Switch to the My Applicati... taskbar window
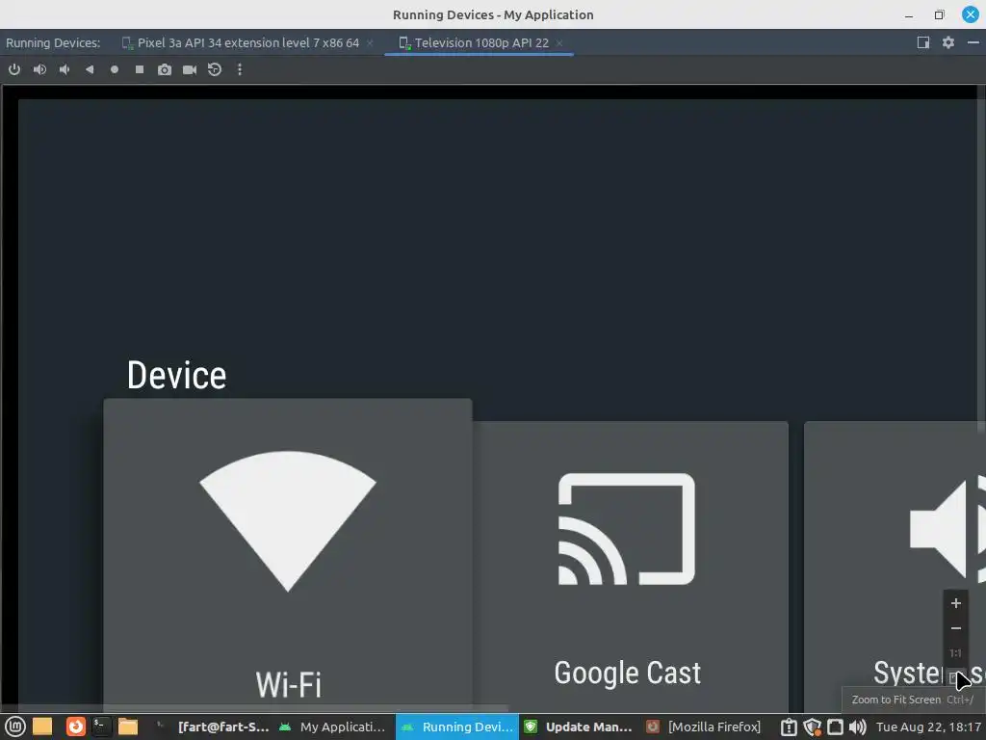Screen dimensions: 986x740 pos(333,727)
